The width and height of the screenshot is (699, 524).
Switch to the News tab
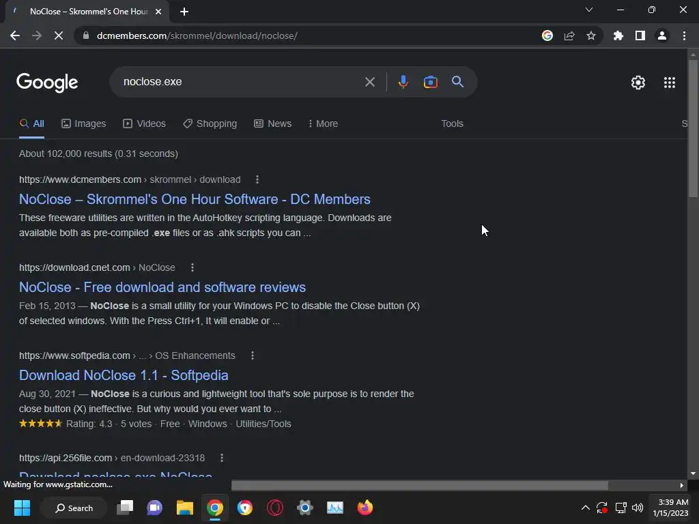273,124
